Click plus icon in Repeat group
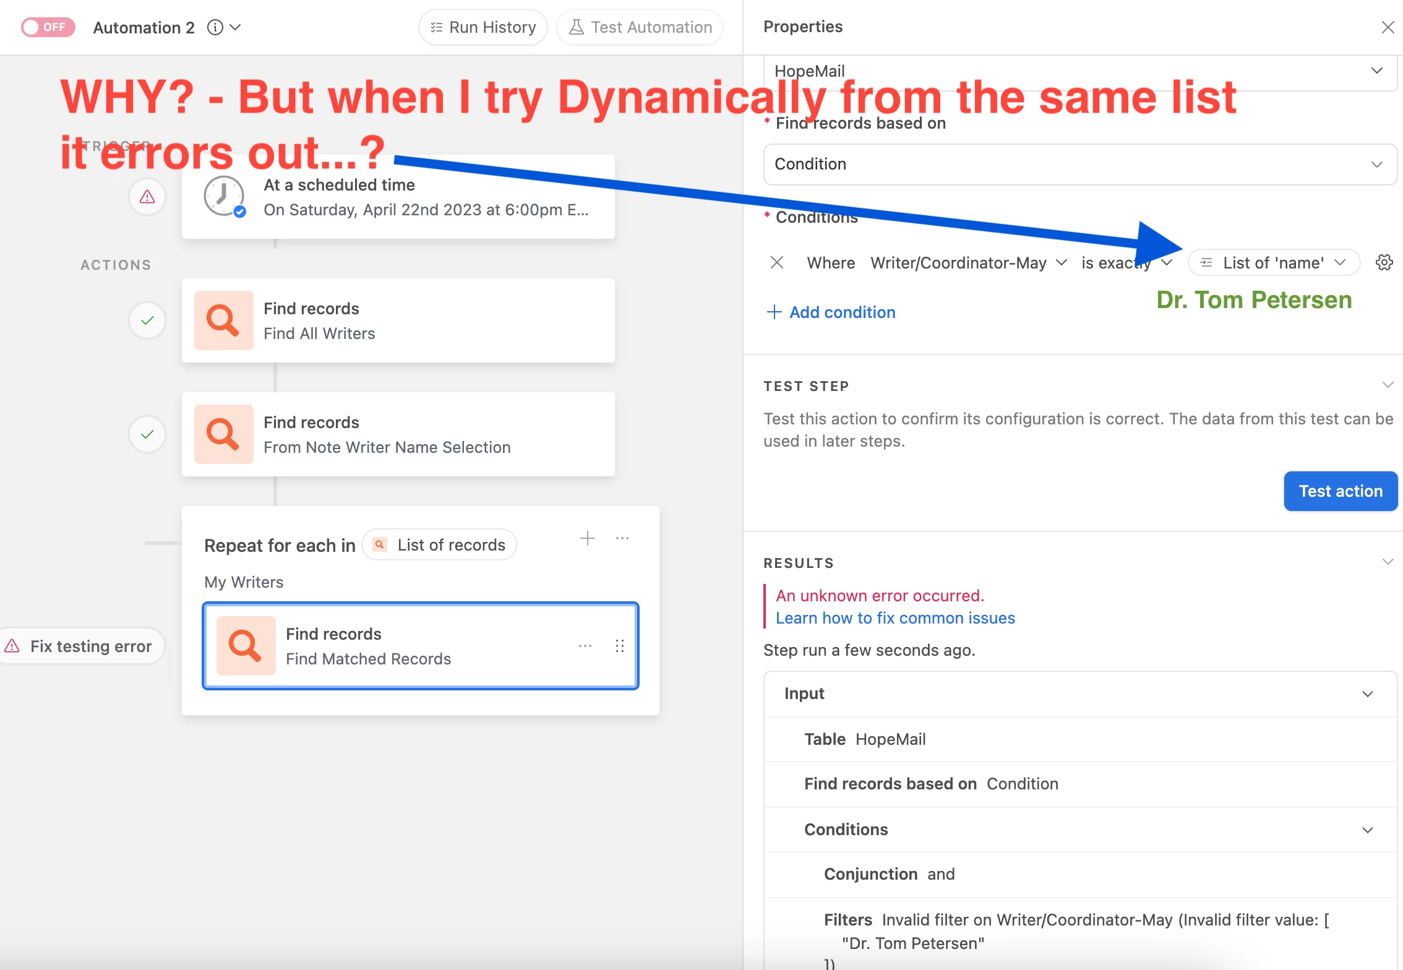Image resolution: width=1403 pixels, height=970 pixels. 587,538
